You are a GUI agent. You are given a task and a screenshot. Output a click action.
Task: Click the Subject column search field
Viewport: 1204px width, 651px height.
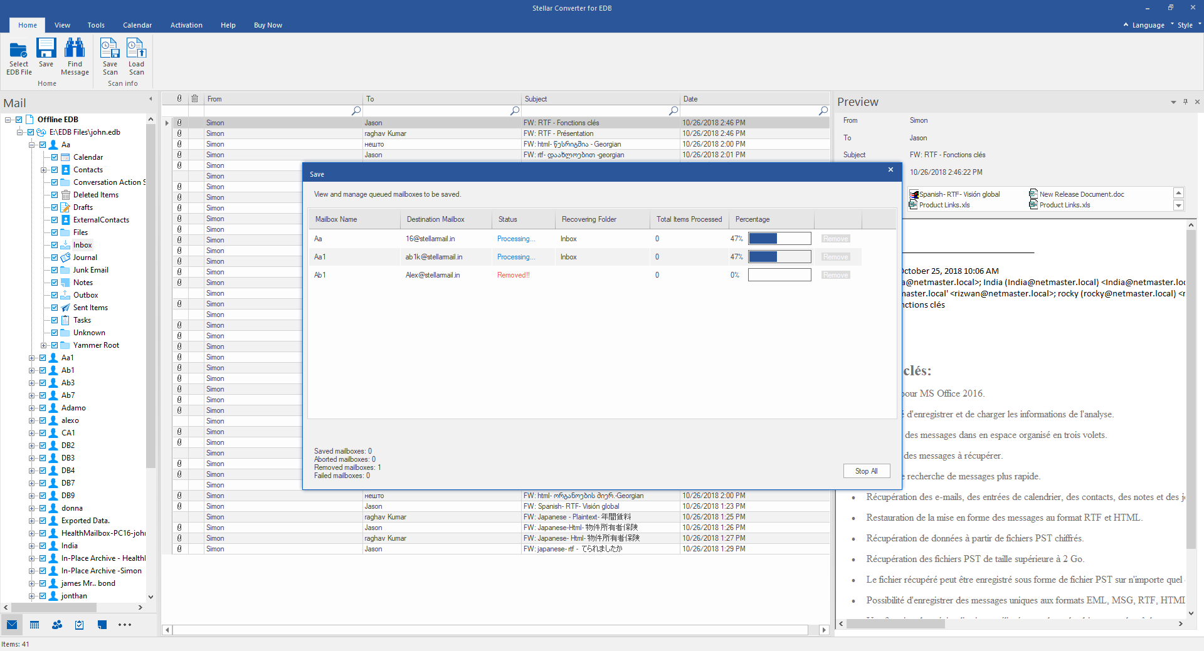(x=596, y=111)
